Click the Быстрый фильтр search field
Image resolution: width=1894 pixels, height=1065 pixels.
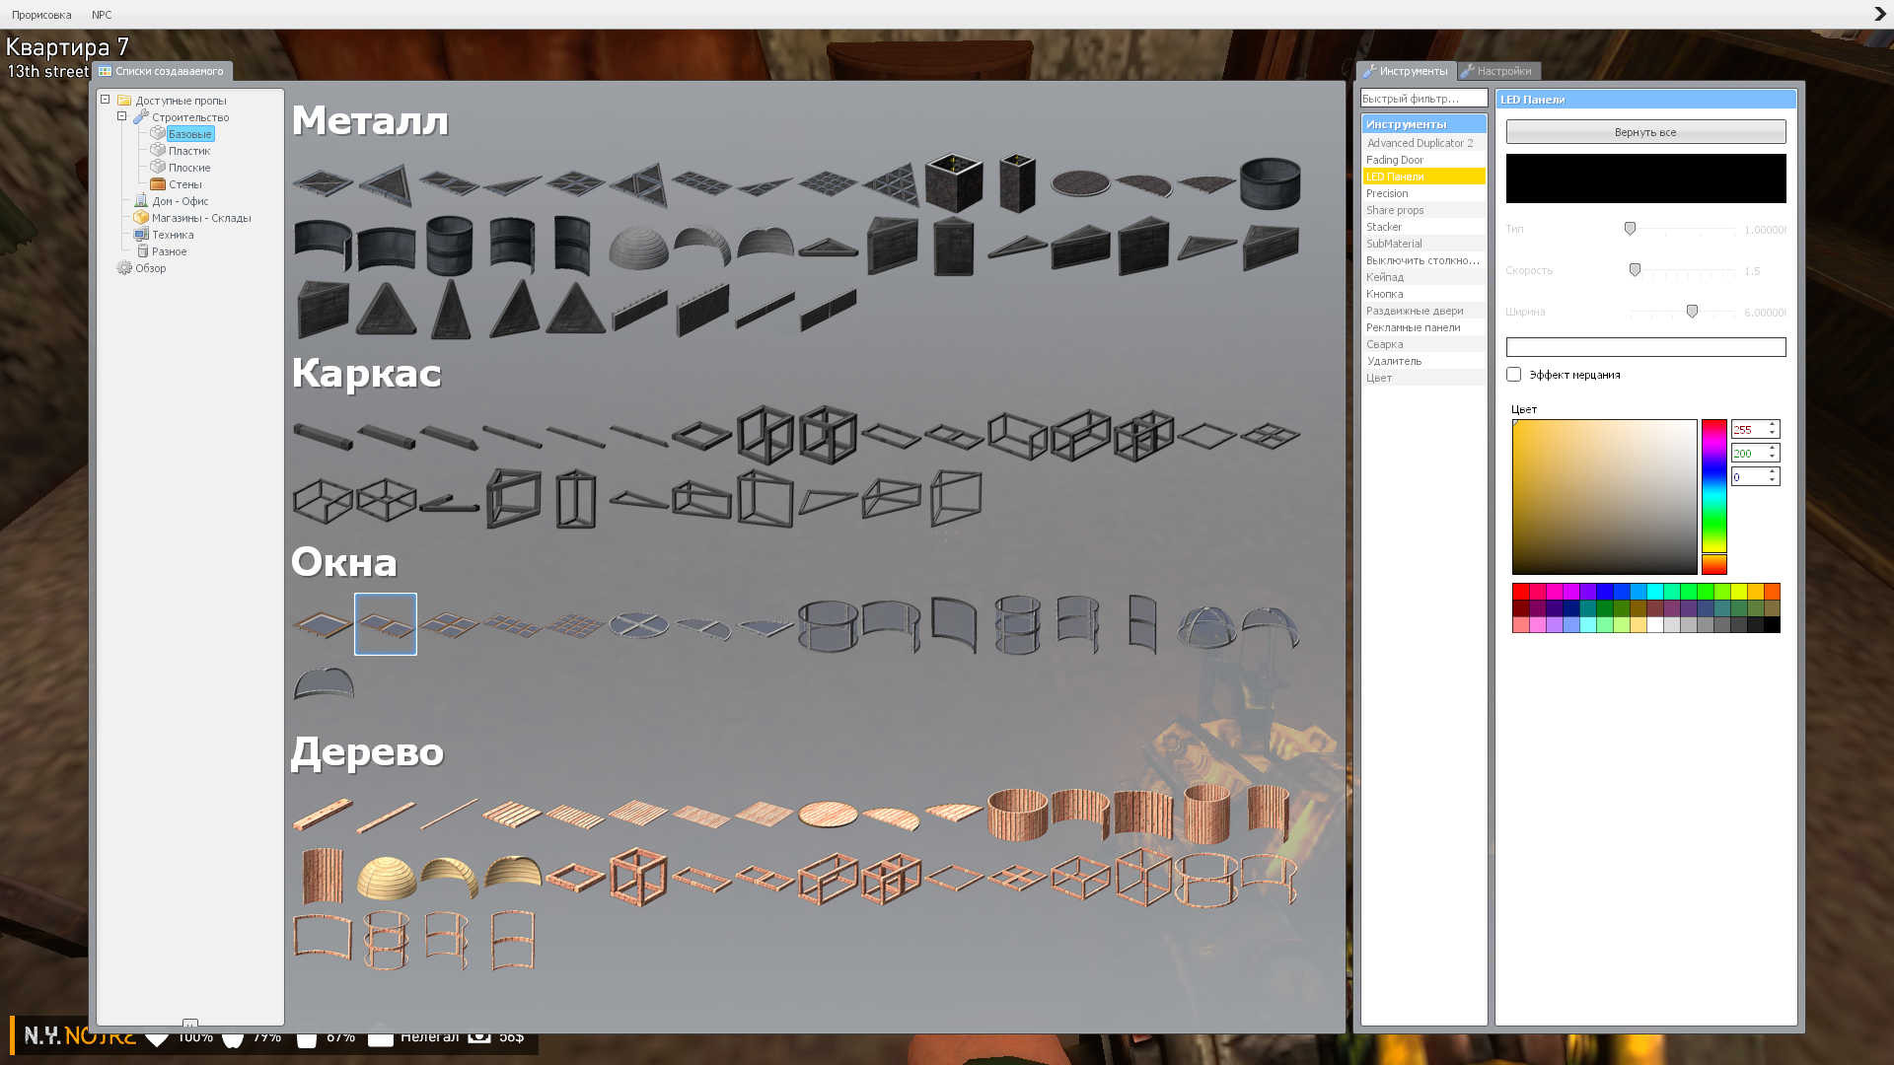click(1422, 99)
